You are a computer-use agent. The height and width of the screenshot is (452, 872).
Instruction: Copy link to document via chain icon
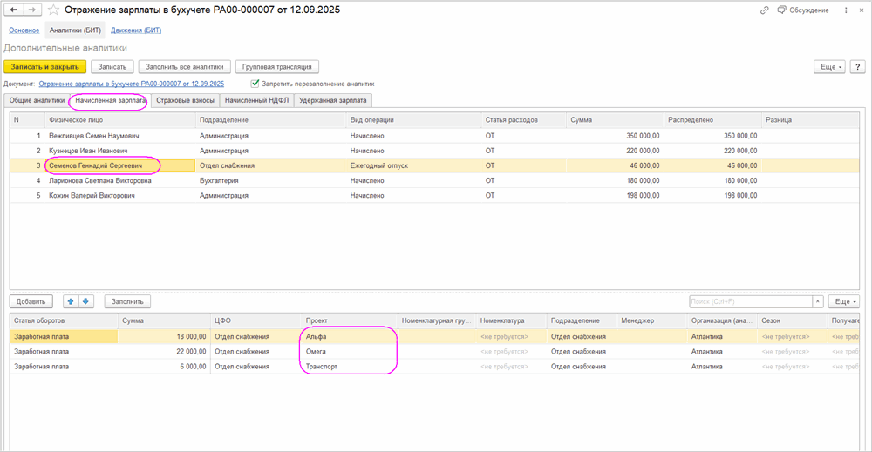[x=765, y=10]
